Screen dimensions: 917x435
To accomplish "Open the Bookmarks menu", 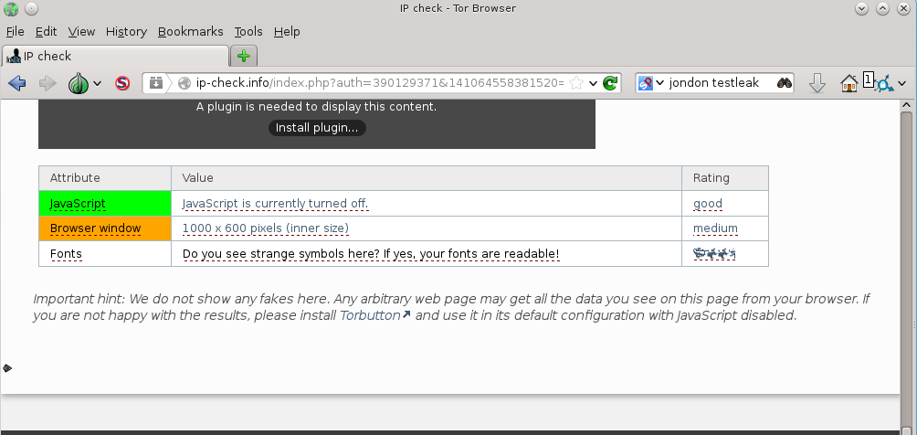I will point(191,32).
